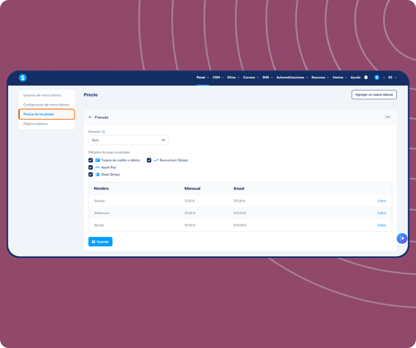Click the 97,00 € monthly price

[x=190, y=225]
